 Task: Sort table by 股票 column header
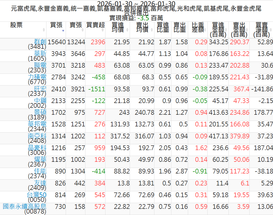click(16, 25)
